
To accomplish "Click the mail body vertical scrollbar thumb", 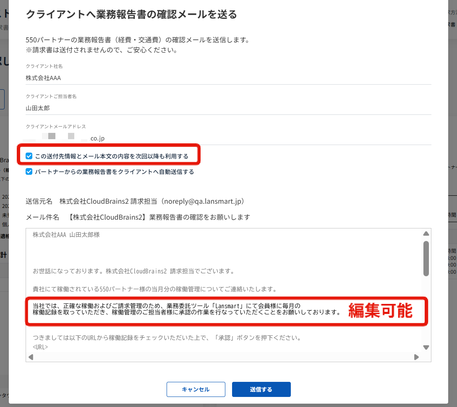I will point(426,258).
